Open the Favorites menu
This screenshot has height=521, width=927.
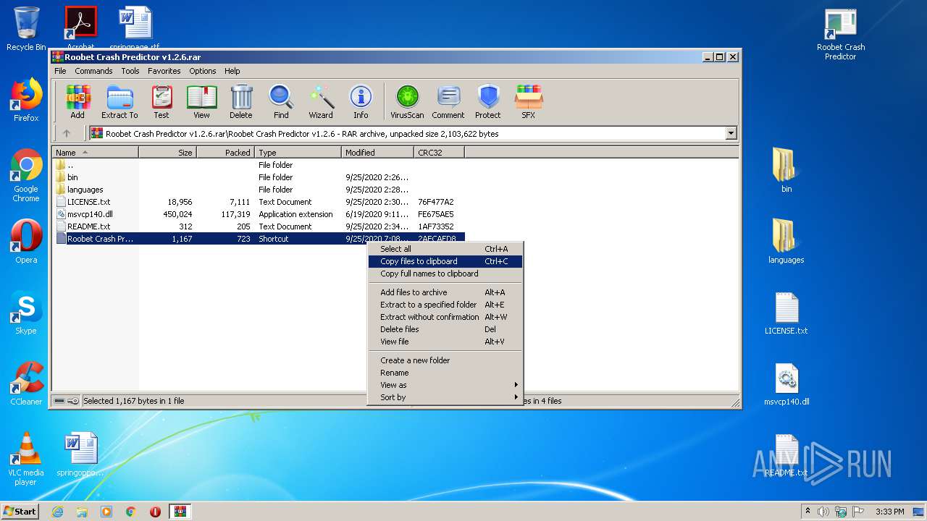pos(164,71)
